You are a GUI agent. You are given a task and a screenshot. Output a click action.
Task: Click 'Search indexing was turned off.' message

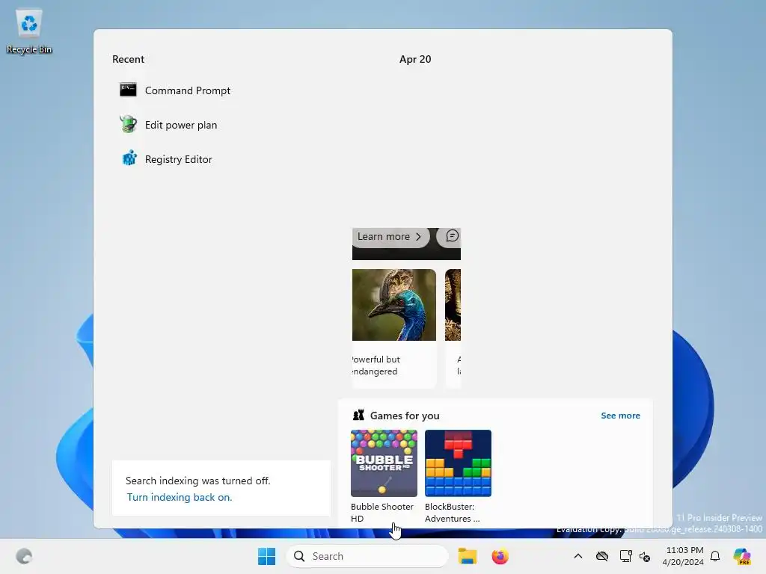pyautogui.click(x=197, y=481)
